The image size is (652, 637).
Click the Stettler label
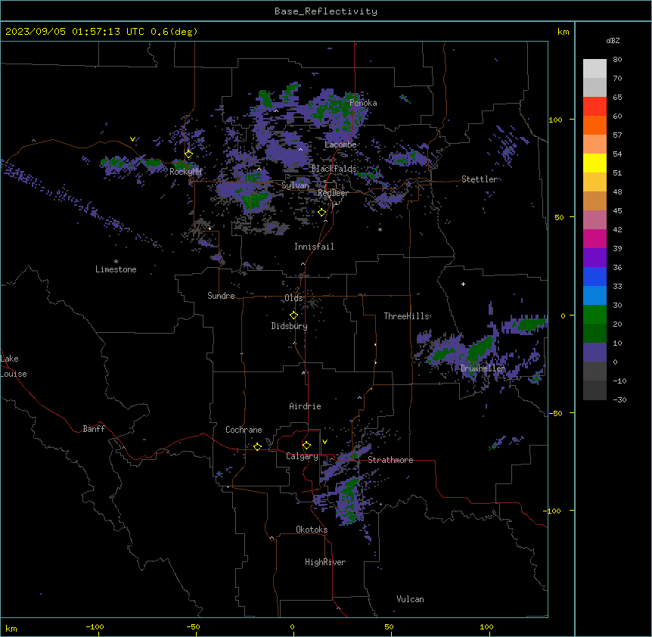[480, 179]
